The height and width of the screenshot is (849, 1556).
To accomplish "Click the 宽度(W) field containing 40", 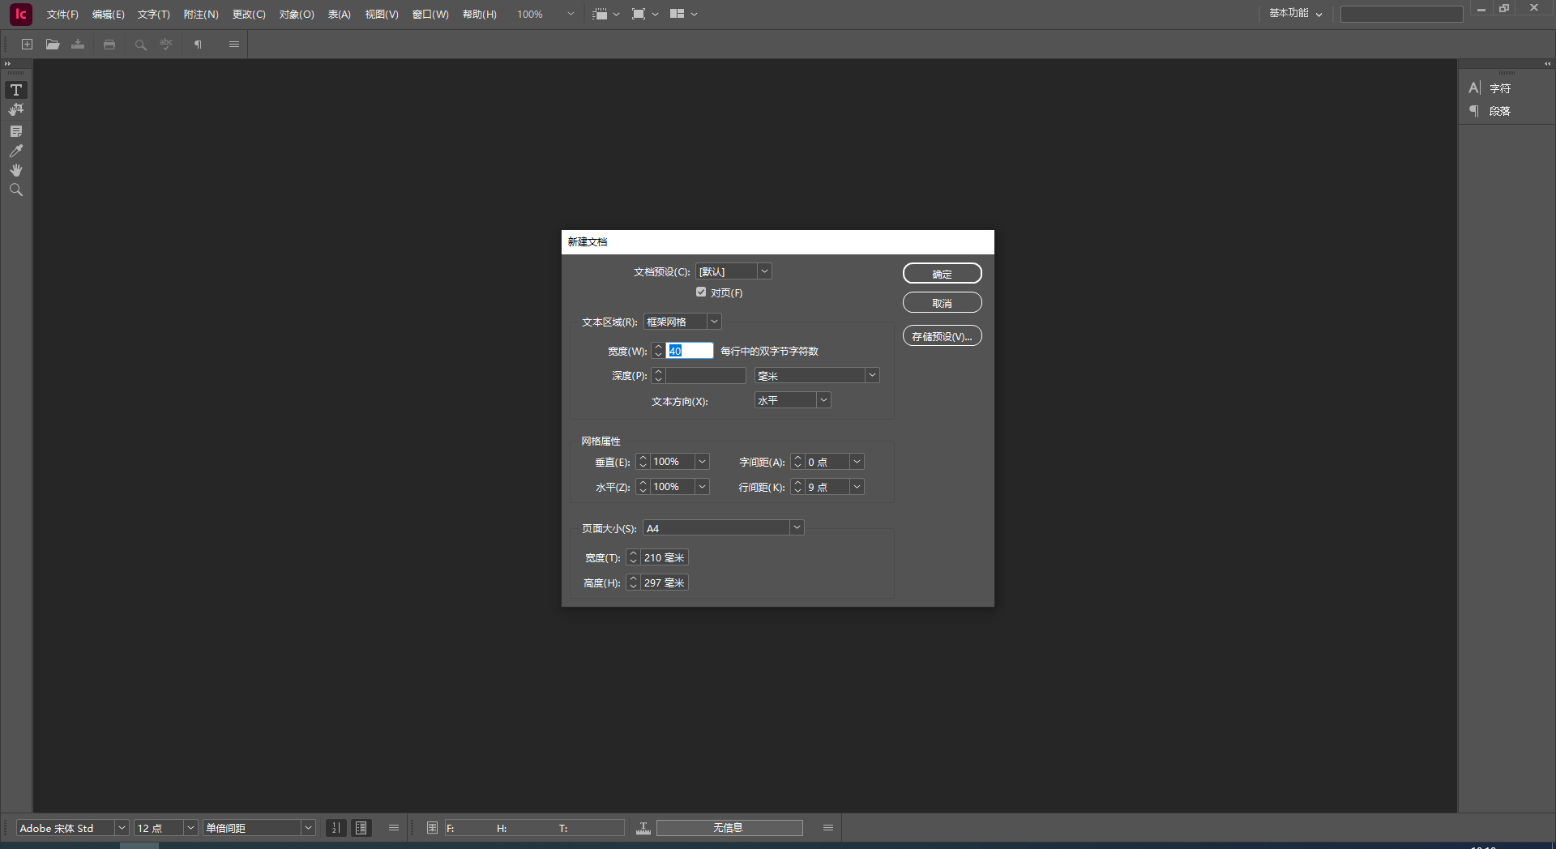I will pos(690,351).
